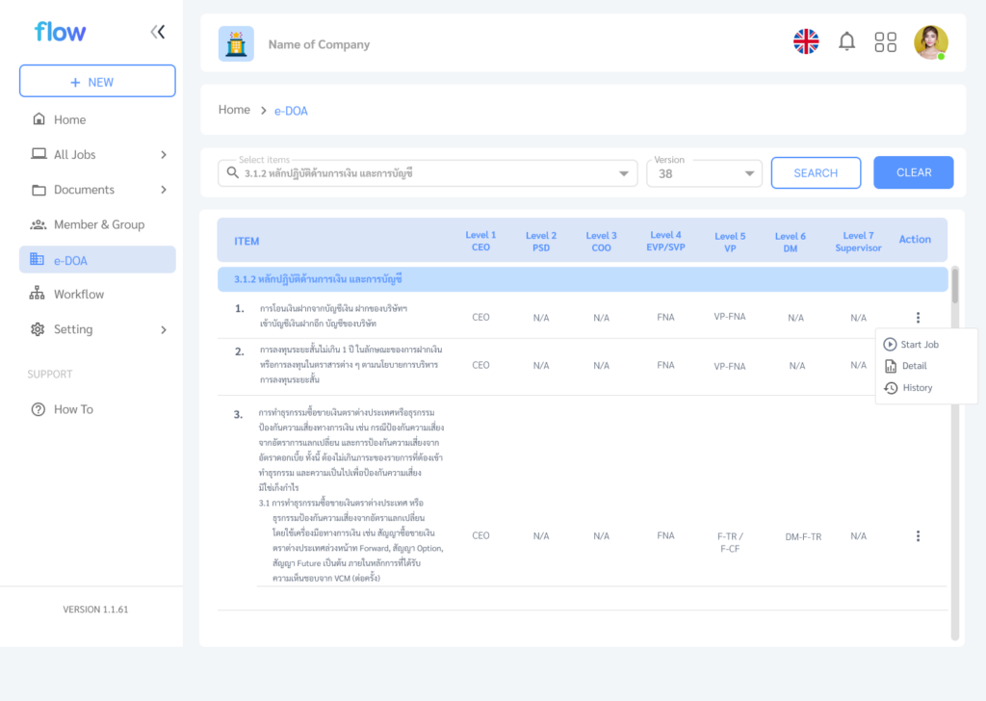Click FNA cell in row 2
This screenshot has width=986, height=701.
click(665, 365)
